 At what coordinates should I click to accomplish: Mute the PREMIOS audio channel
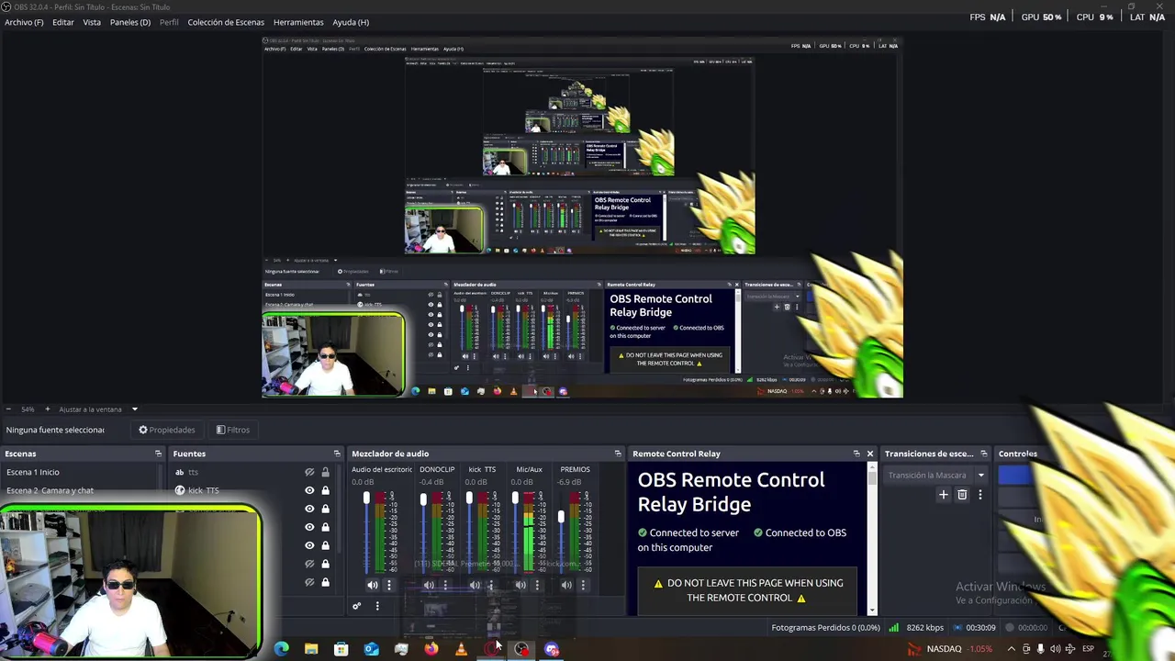coord(566,585)
